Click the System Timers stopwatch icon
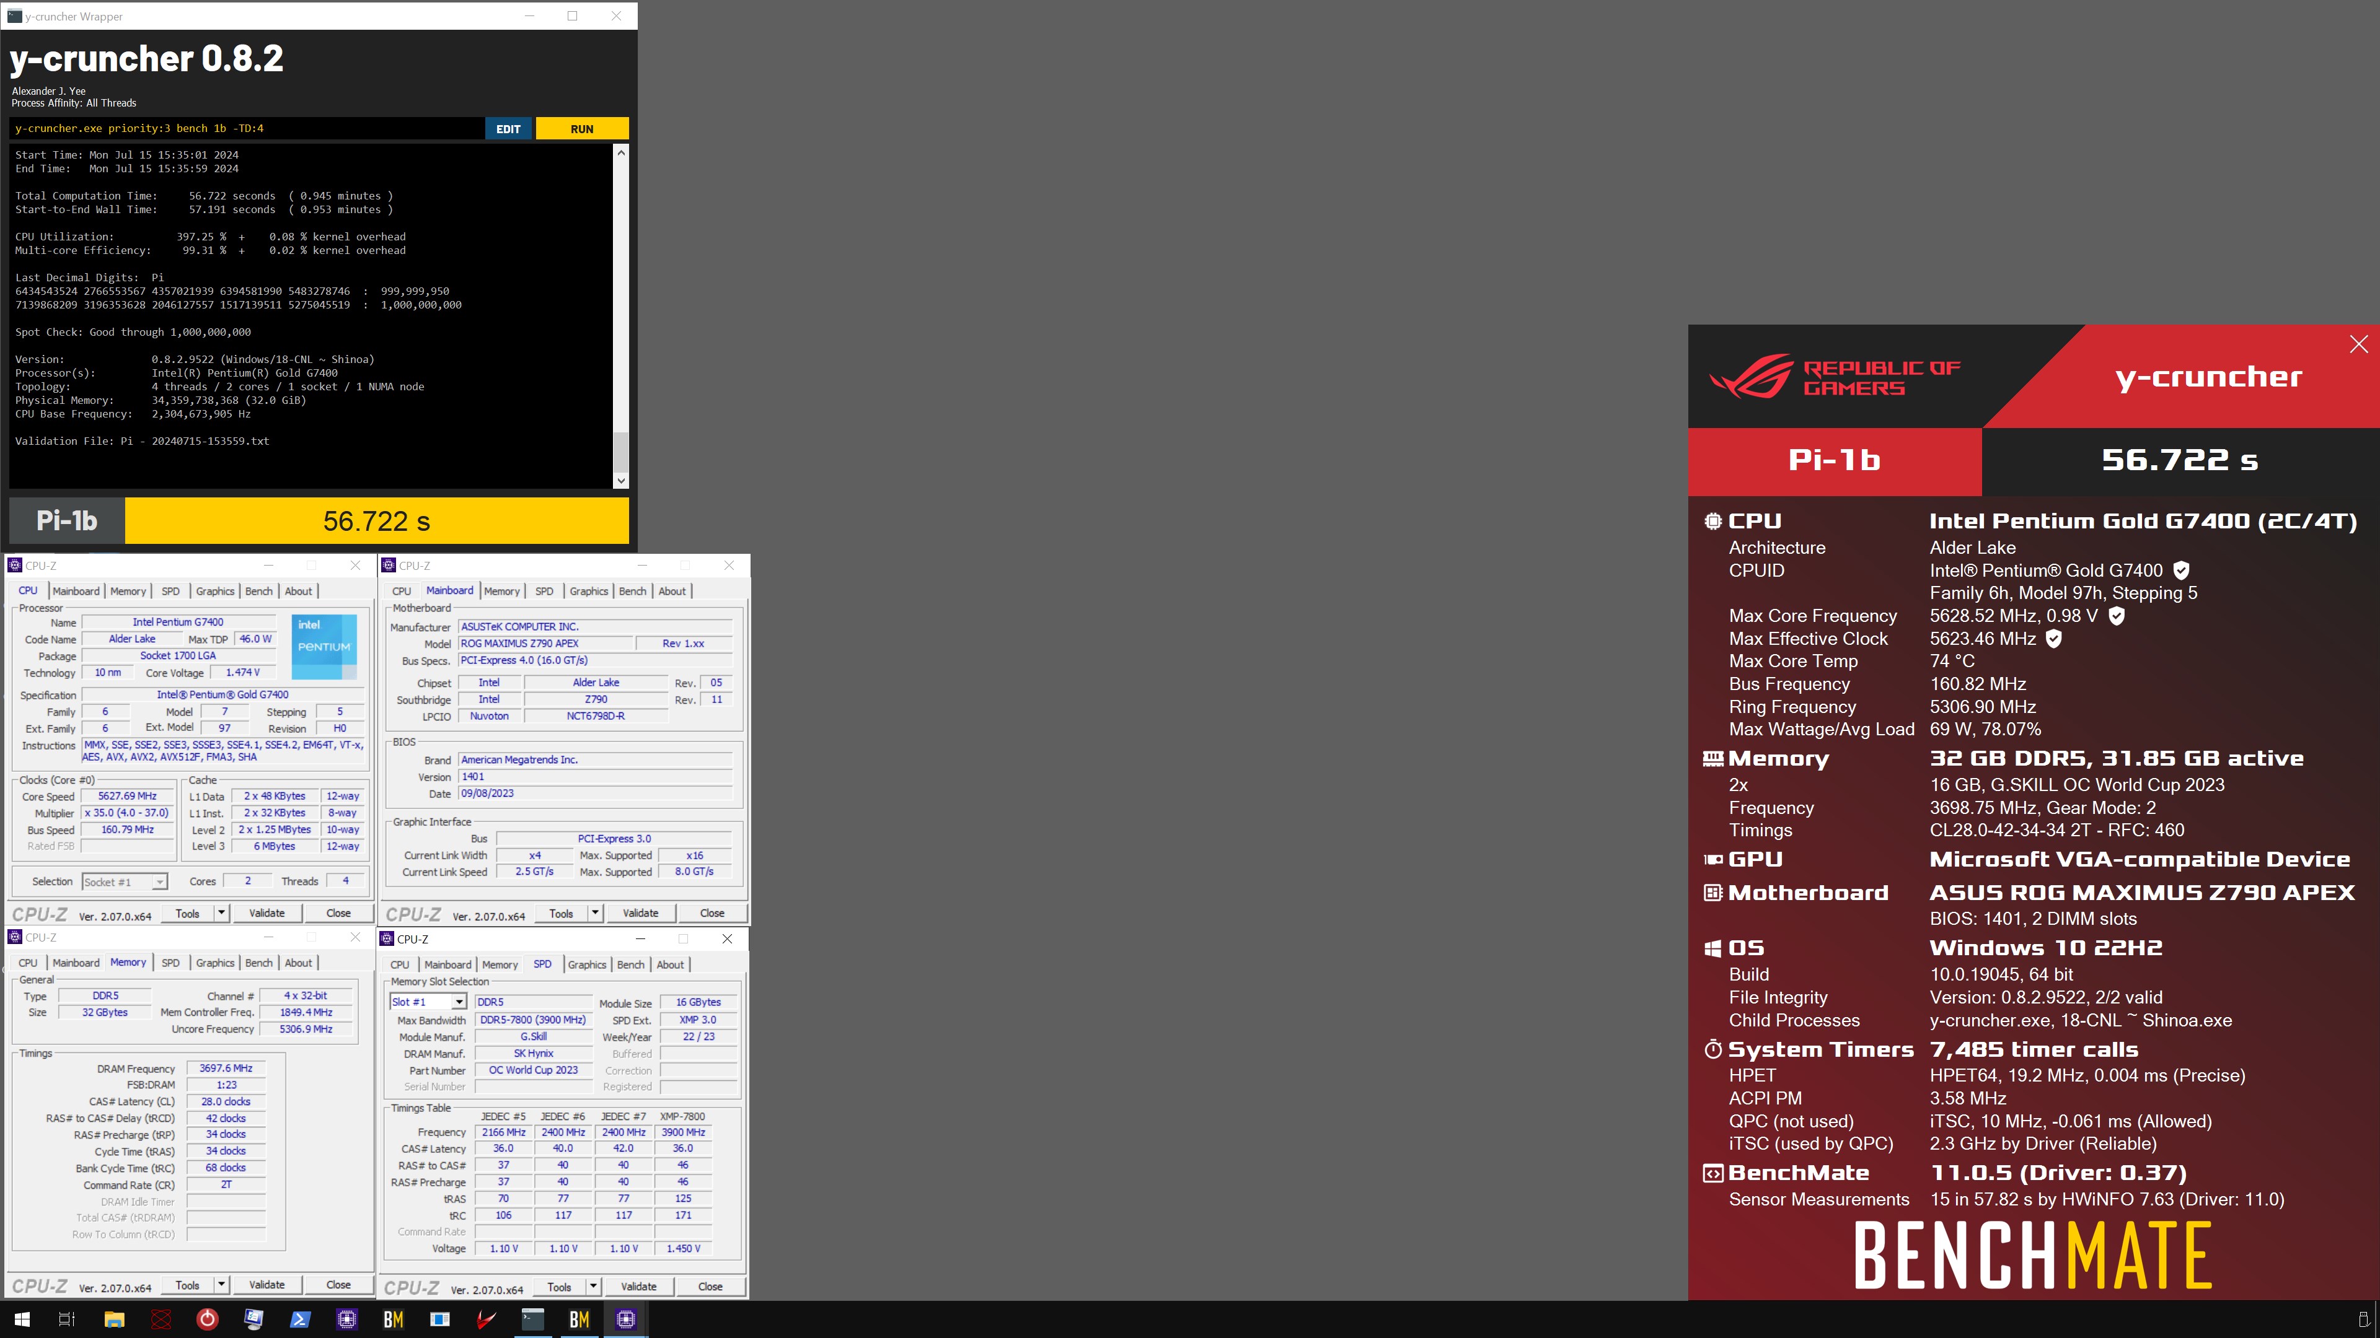Image resolution: width=2380 pixels, height=1338 pixels. coord(1713,1050)
